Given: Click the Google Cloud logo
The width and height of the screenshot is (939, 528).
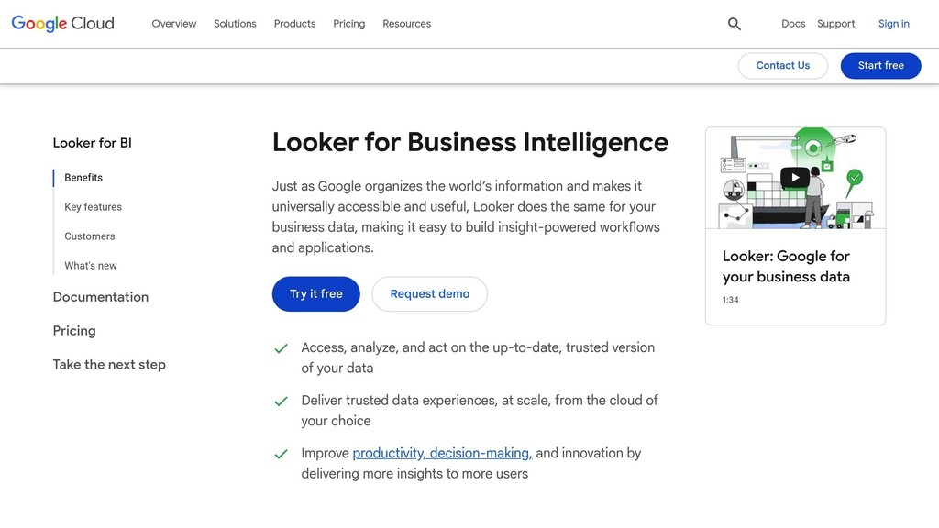Looking at the screenshot, I should pyautogui.click(x=61, y=23).
